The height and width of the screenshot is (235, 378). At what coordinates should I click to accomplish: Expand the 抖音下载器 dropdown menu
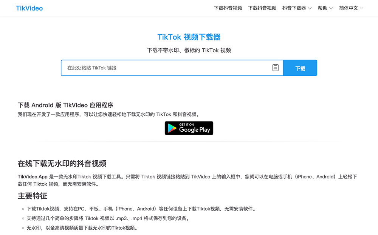[x=297, y=8]
